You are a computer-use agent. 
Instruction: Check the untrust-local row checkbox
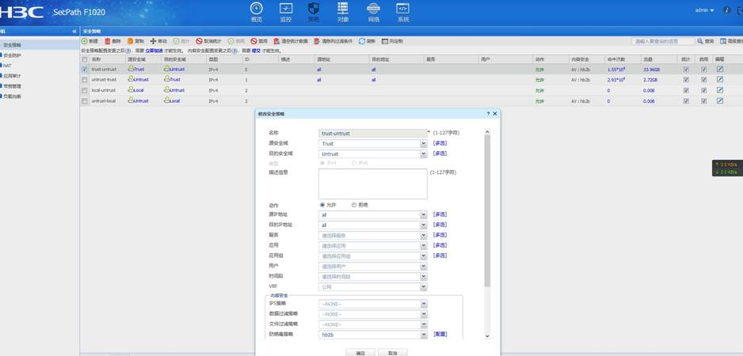click(84, 100)
